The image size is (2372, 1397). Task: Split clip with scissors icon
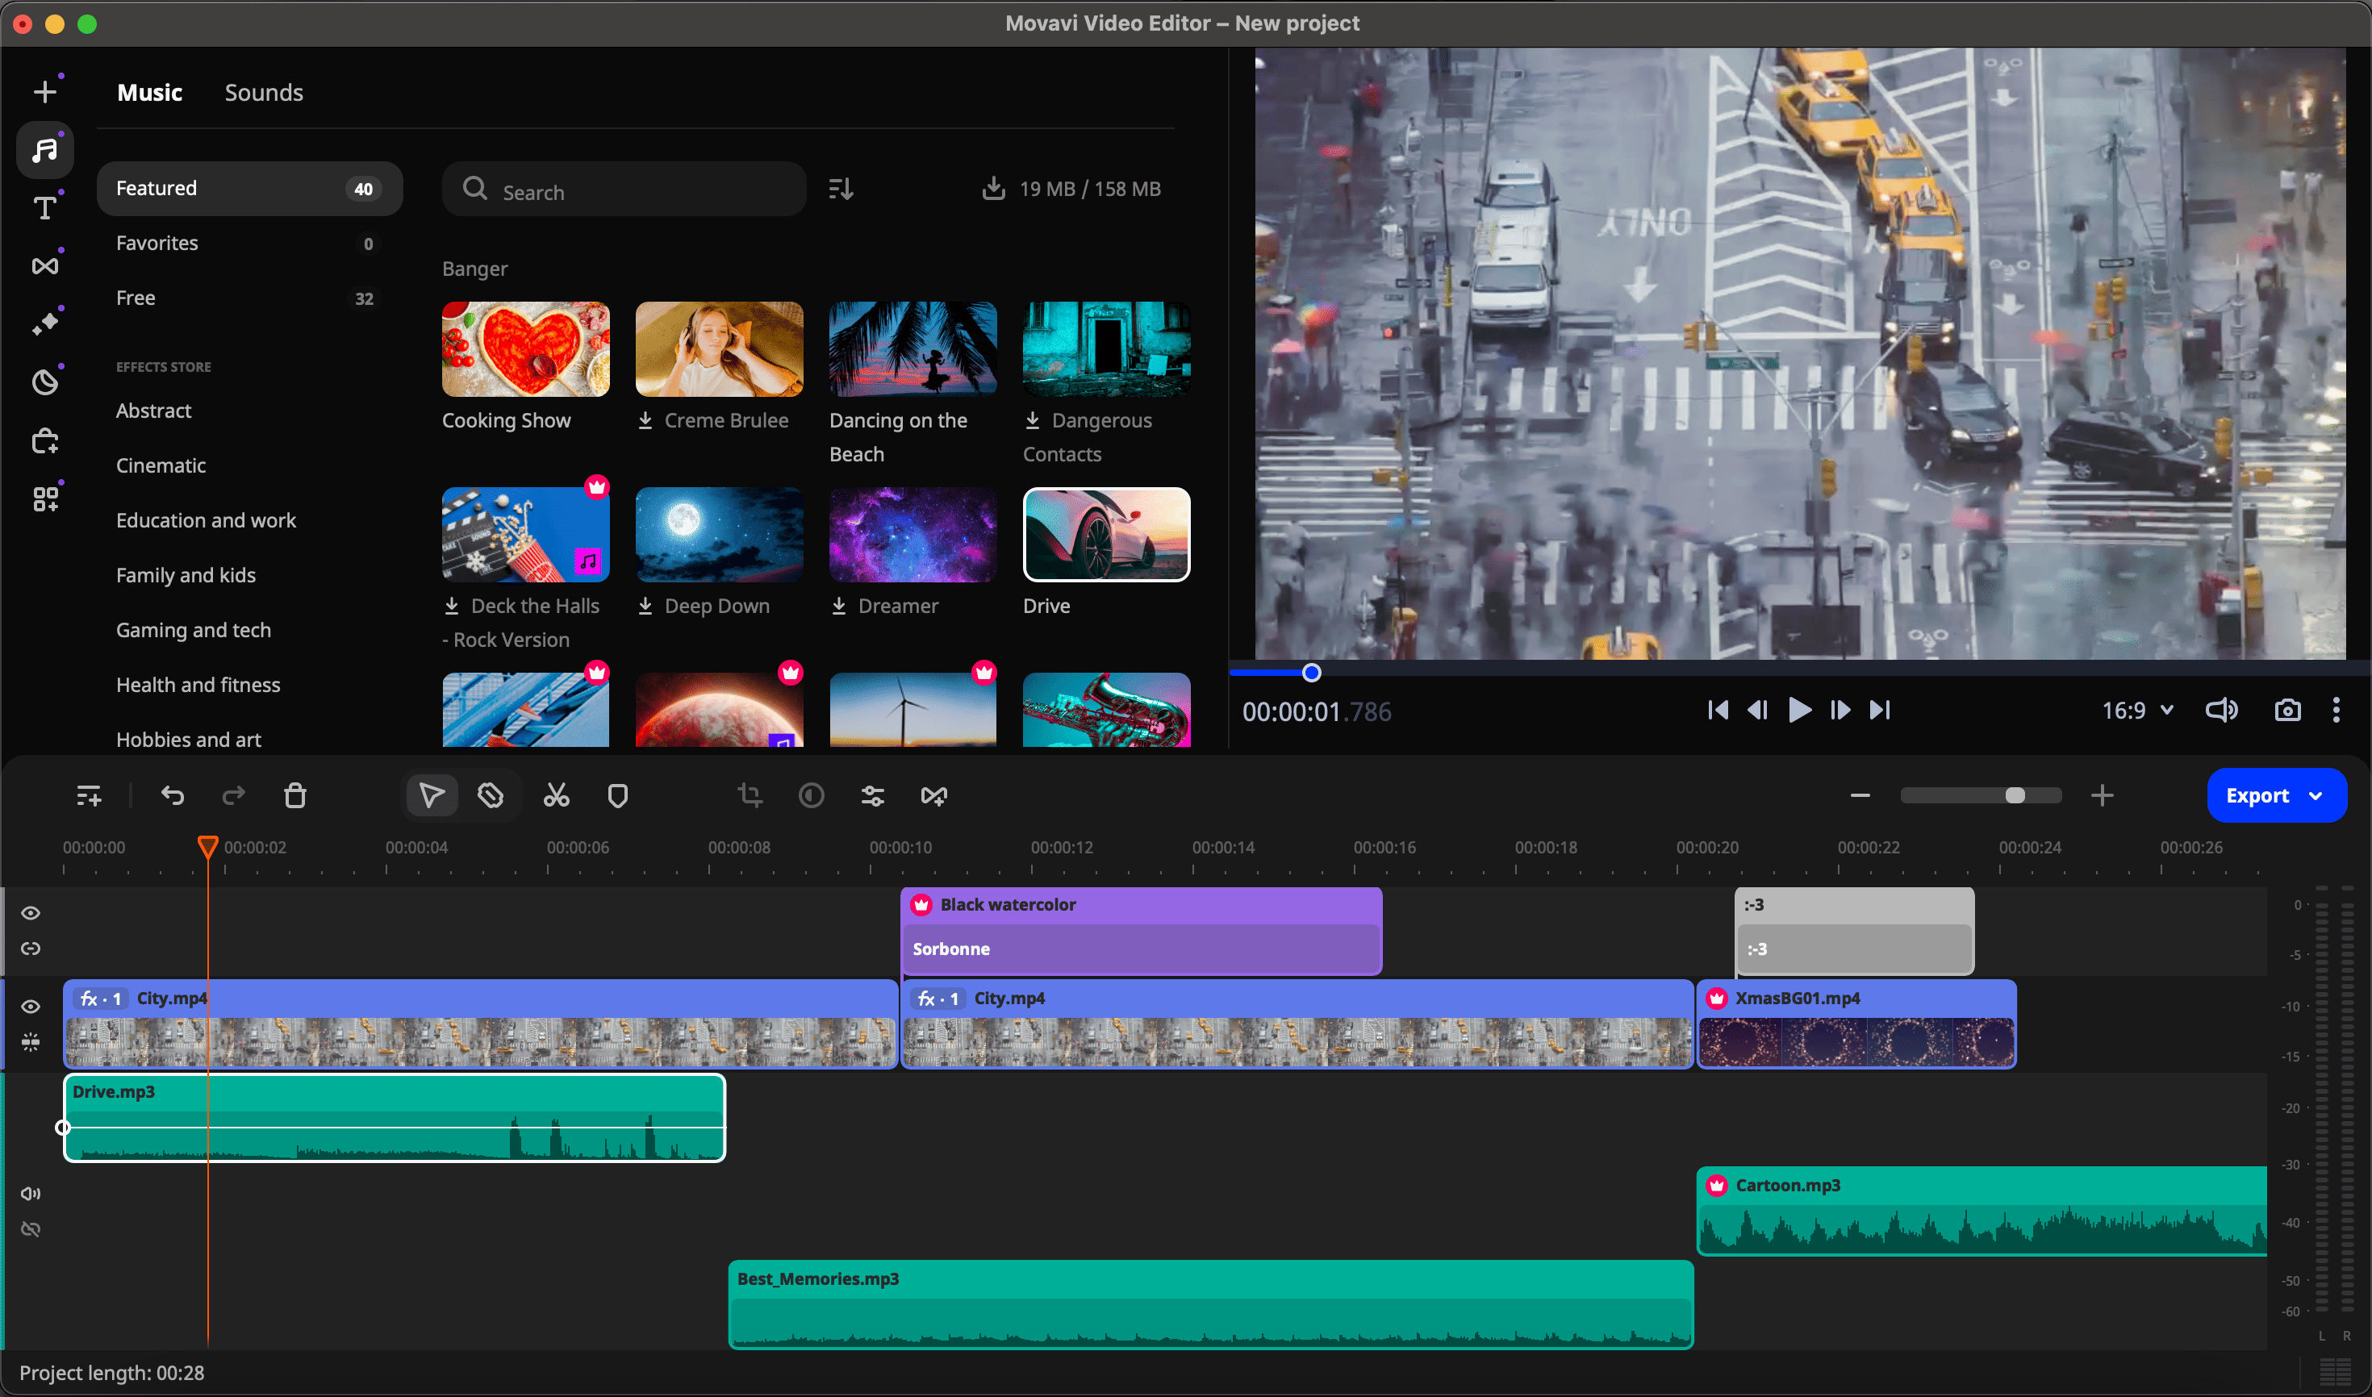coord(557,796)
